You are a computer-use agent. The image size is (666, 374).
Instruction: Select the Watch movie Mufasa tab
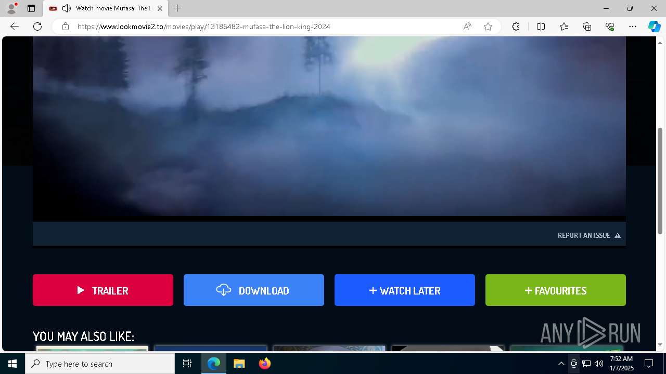[x=106, y=8]
